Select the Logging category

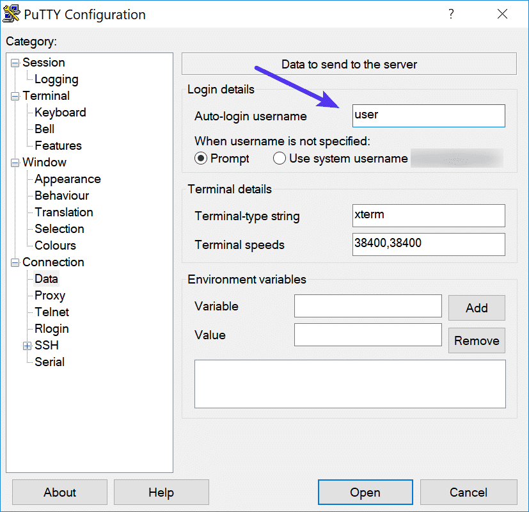(x=56, y=79)
